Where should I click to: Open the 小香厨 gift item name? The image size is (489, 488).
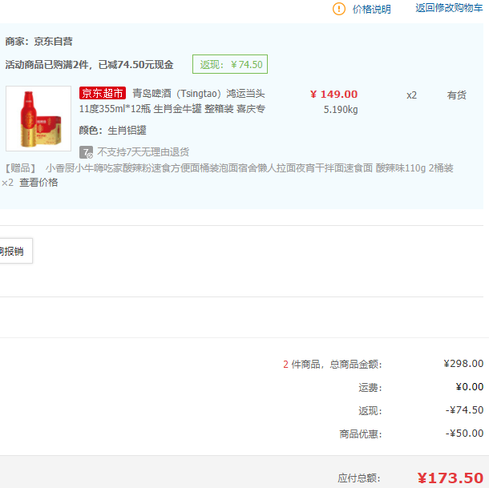click(249, 168)
